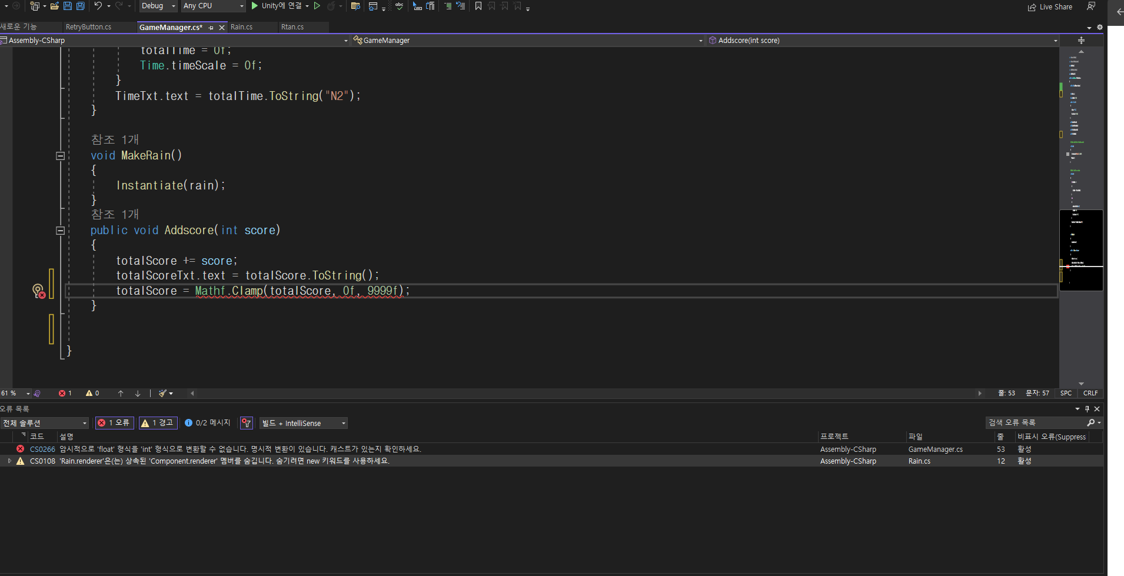Screen dimensions: 1124x576
Task: Open the 빌드 + IntelliSense dropdown
Action: point(304,424)
